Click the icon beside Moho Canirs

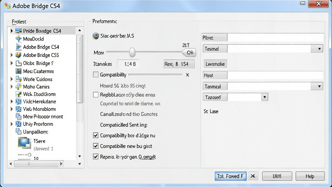pyautogui.click(x=18, y=86)
